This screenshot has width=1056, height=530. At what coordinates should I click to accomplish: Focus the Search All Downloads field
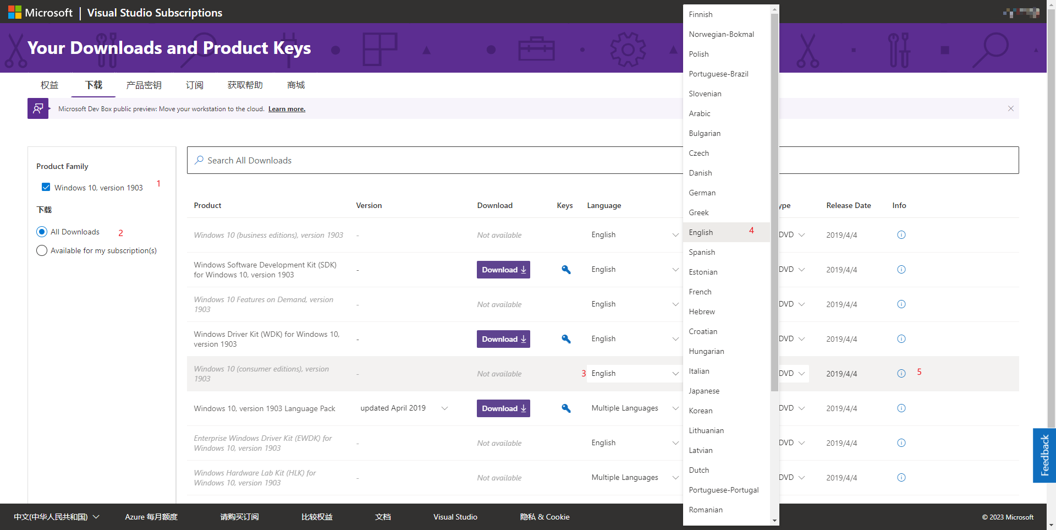[x=602, y=160]
